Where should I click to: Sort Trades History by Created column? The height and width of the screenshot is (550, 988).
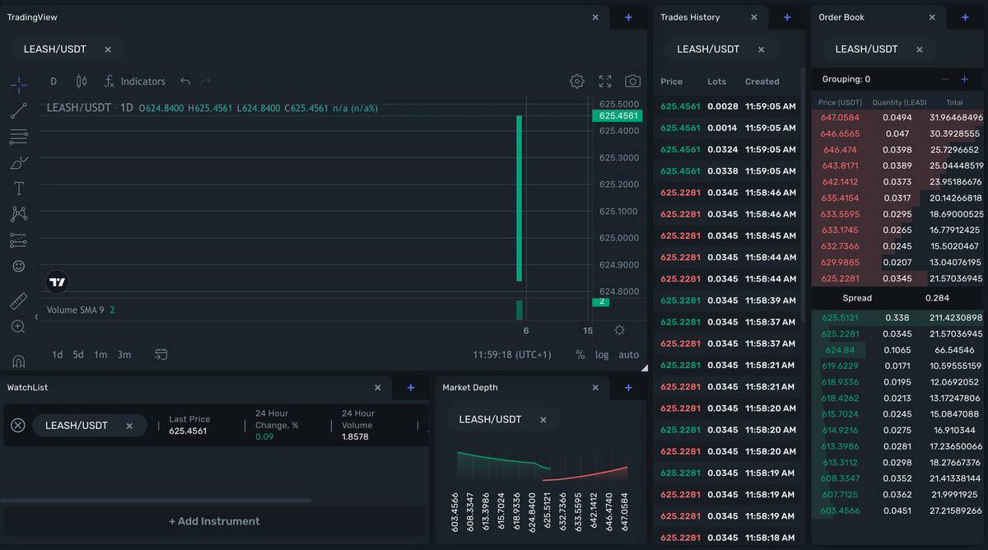point(762,82)
